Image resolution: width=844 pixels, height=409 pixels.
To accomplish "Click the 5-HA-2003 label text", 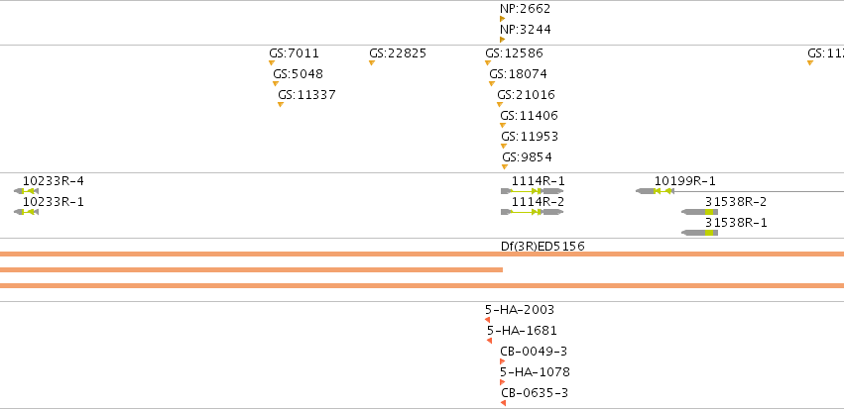I will pos(520,310).
